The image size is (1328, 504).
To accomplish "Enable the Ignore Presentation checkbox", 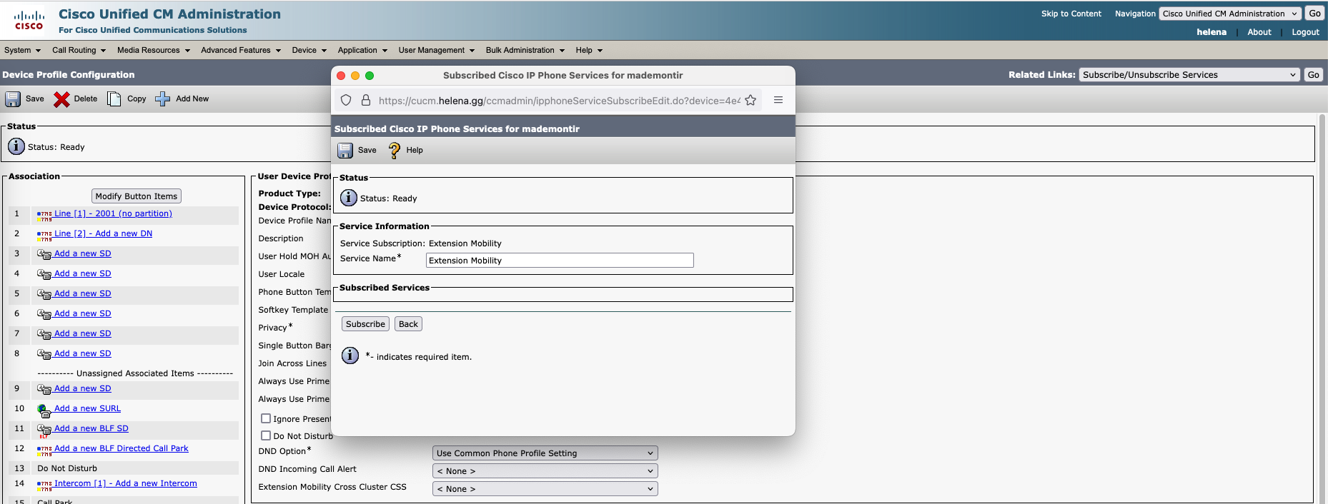I will pyautogui.click(x=266, y=418).
